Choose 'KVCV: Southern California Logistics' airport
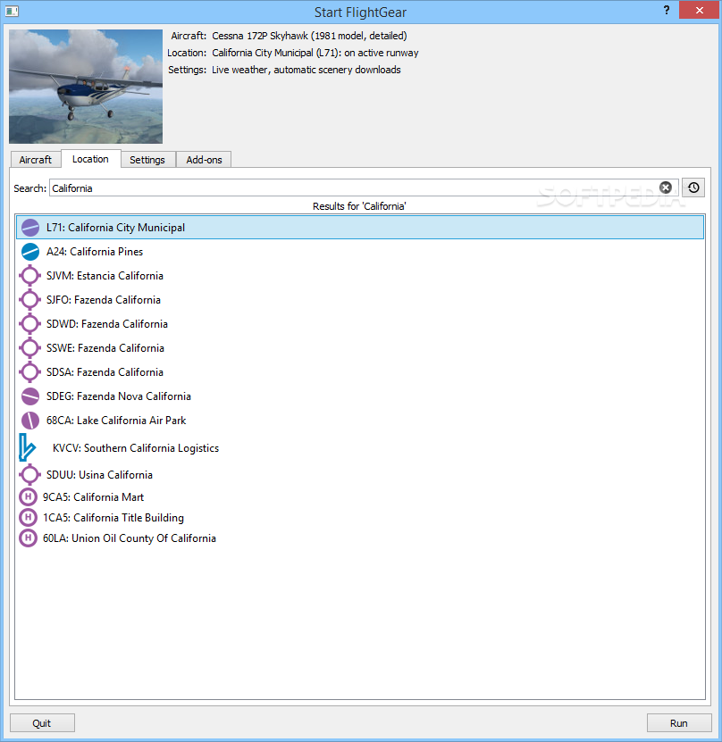722x742 pixels. tap(360, 447)
